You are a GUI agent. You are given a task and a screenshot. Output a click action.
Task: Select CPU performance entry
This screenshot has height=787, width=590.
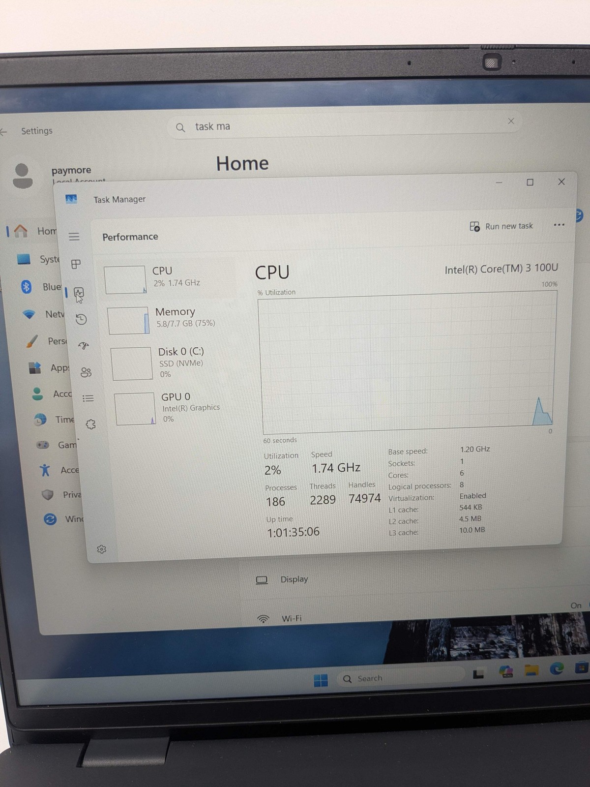tap(169, 278)
